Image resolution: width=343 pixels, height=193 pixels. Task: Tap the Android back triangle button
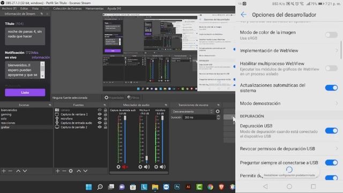pos(265,186)
